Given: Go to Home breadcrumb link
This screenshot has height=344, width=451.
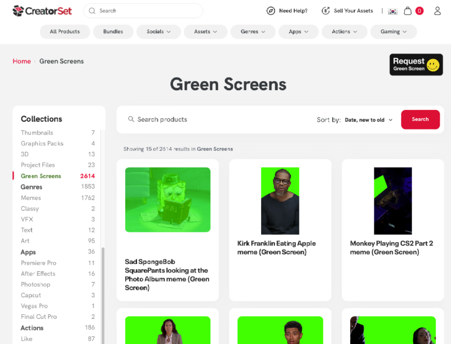Looking at the screenshot, I should click(21, 61).
